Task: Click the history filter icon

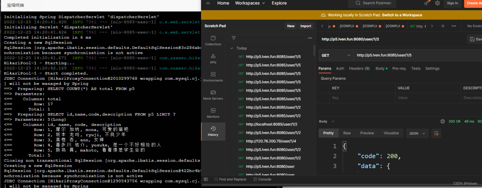Action: click(234, 38)
